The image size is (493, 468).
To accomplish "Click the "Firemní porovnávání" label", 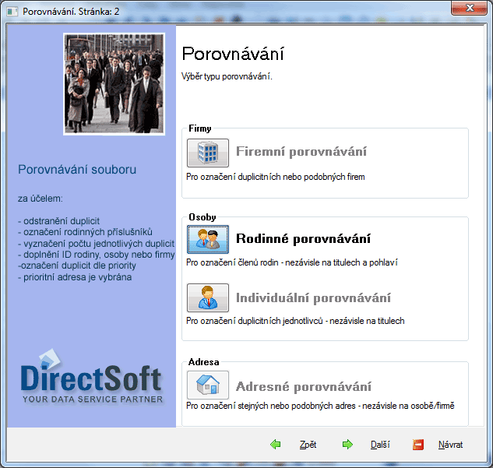I will tap(301, 152).
